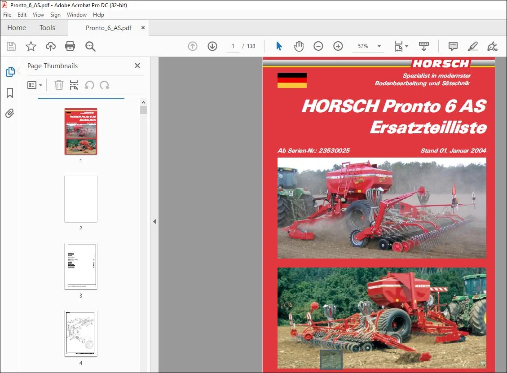Click the Save file icon
Screen dimensions: 507x373
pyautogui.click(x=11, y=46)
